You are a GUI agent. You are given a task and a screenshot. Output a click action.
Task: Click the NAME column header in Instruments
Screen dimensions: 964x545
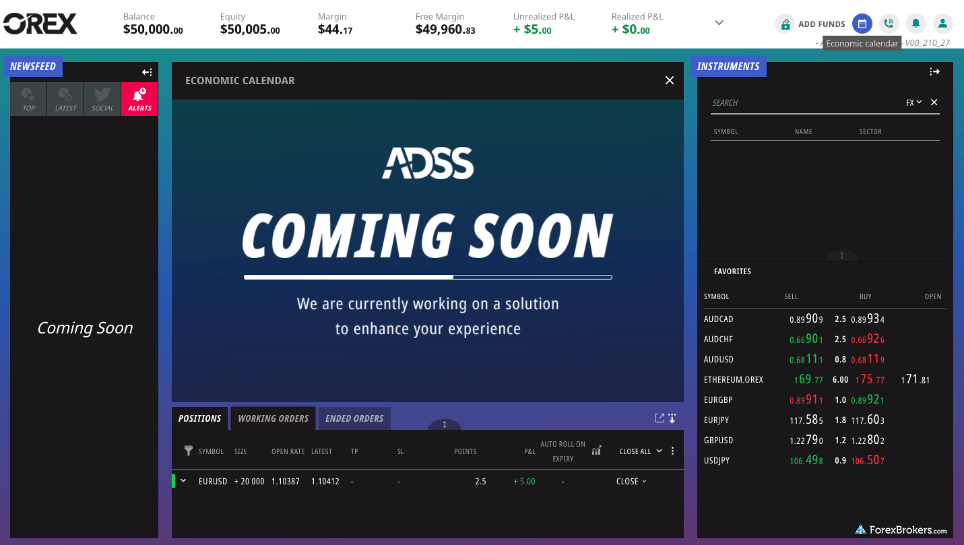(804, 132)
